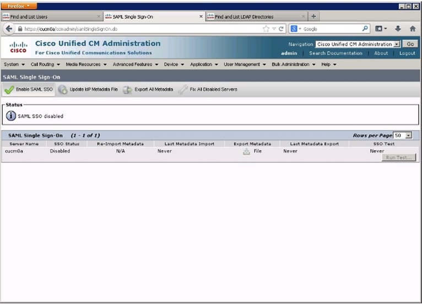Click the Firefox back arrow button
Screen dimensions: 422x304
click(x=9, y=29)
